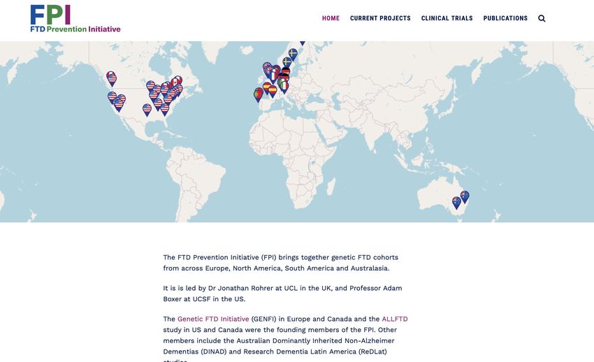Select the southern Sweden flag marker
Viewport: 594px width, 362px height.
point(287,63)
